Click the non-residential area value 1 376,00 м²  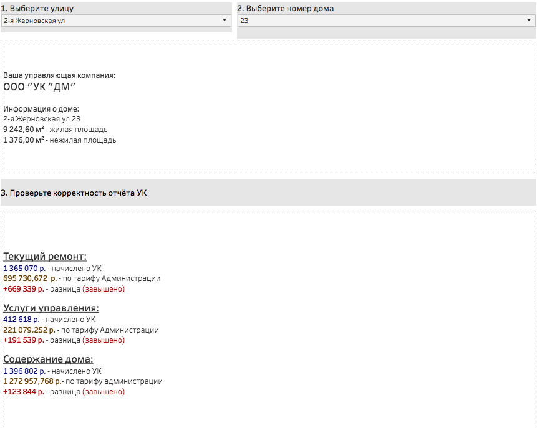24,140
